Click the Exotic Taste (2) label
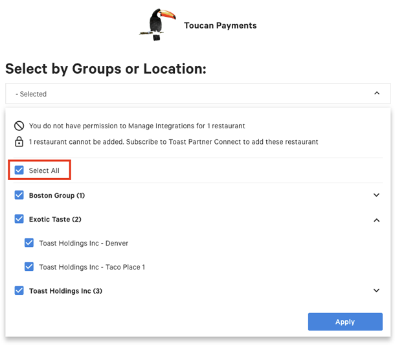 click(55, 220)
